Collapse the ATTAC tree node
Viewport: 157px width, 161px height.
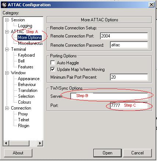click(7, 32)
